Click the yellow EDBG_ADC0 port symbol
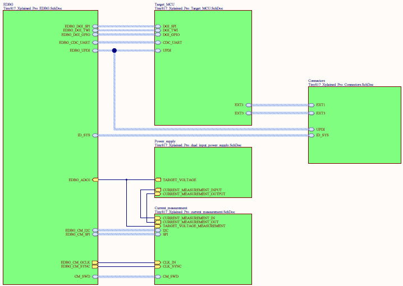 tap(95, 179)
